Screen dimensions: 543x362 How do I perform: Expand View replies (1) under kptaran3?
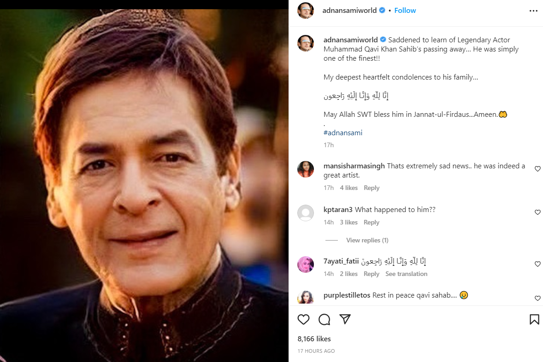pyautogui.click(x=367, y=240)
